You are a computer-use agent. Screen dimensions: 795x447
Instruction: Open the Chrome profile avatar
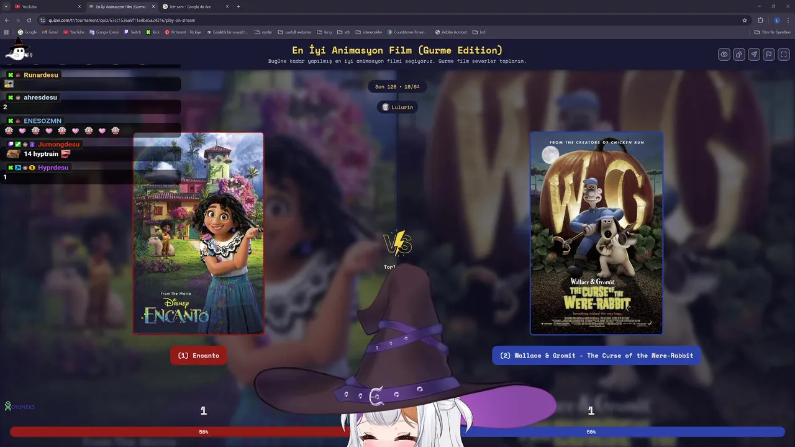click(777, 20)
